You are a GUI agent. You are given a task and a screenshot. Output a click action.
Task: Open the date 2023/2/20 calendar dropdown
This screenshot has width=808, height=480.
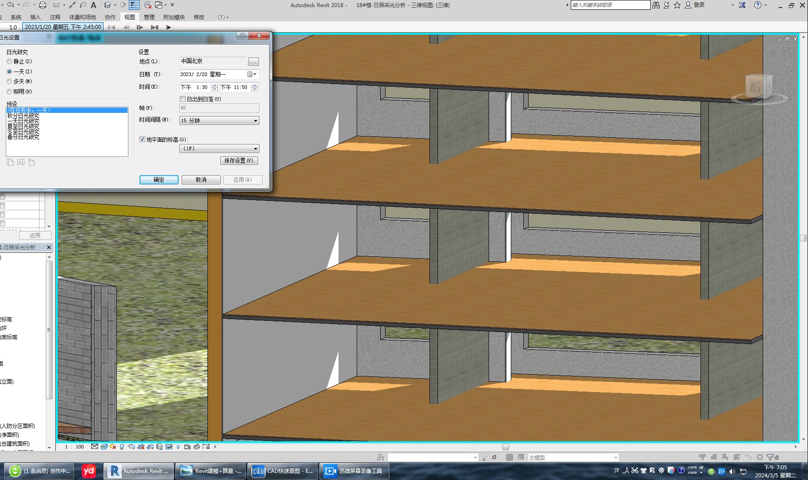pyautogui.click(x=252, y=74)
